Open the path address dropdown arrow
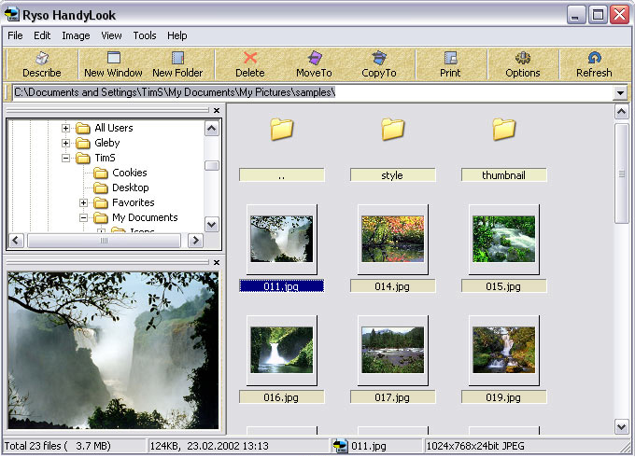 pyautogui.click(x=620, y=93)
